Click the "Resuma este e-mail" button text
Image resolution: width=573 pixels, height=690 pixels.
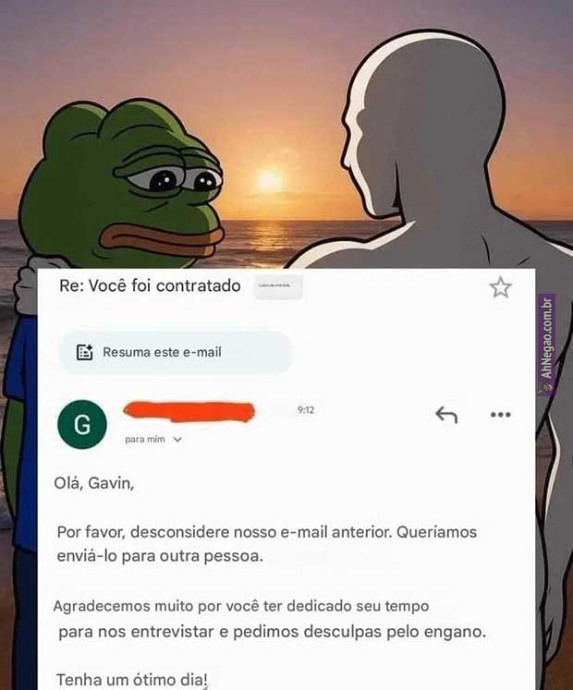click(162, 352)
